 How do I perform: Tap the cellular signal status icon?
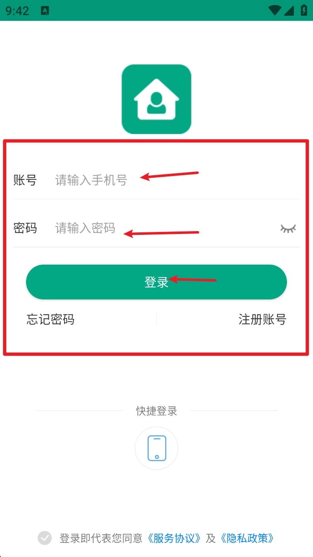tap(289, 10)
